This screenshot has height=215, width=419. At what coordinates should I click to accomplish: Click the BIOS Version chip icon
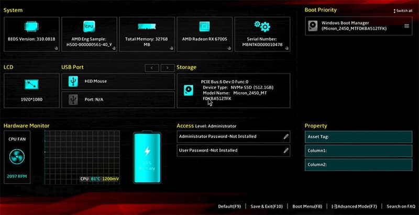tap(31, 26)
